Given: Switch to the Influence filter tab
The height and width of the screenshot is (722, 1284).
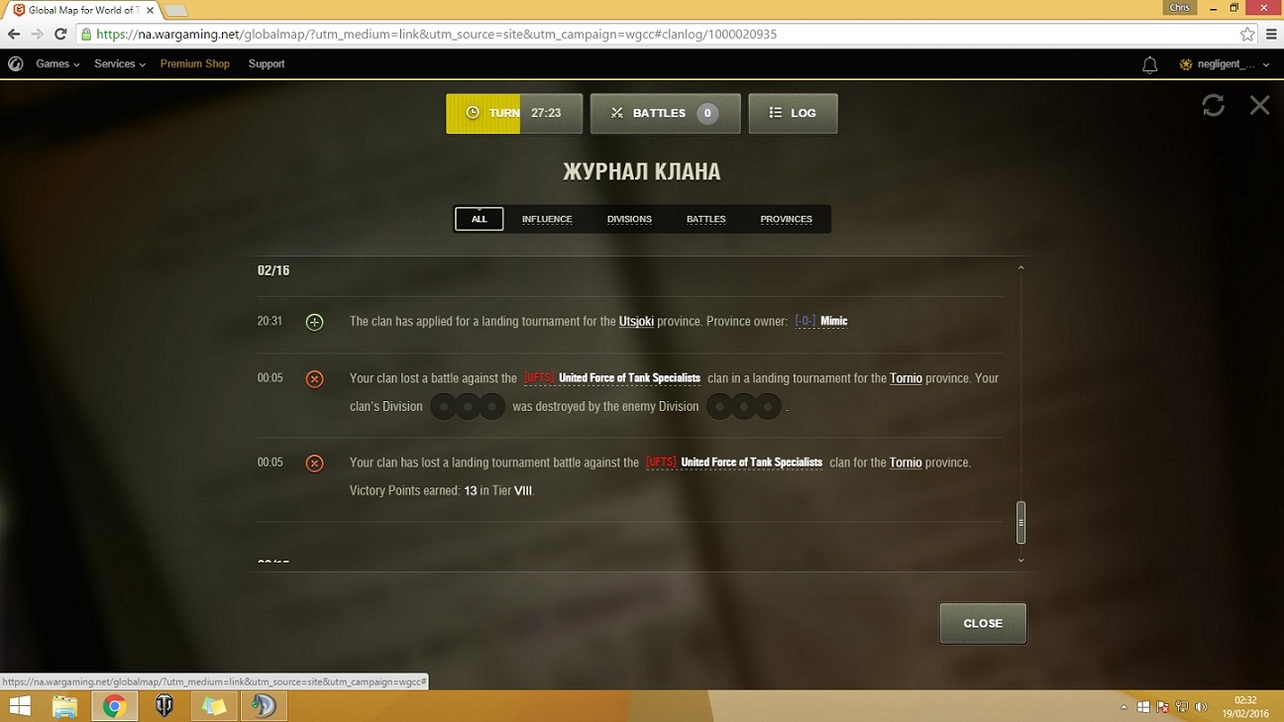Looking at the screenshot, I should click(547, 219).
